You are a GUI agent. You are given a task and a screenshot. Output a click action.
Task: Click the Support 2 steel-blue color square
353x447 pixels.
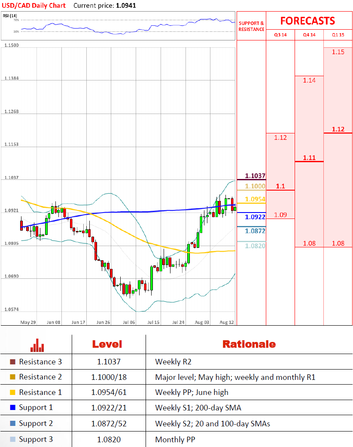[12, 423]
